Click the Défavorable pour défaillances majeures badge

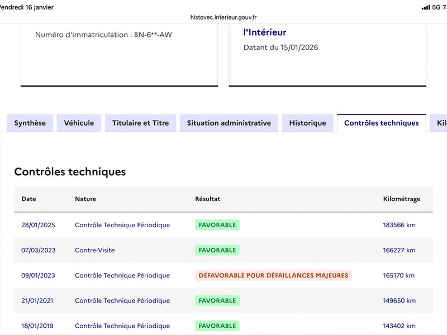[273, 275]
